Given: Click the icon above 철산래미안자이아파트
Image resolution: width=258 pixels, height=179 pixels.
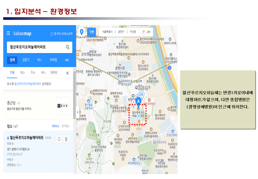Looking at the screenshot, I should (160, 111).
